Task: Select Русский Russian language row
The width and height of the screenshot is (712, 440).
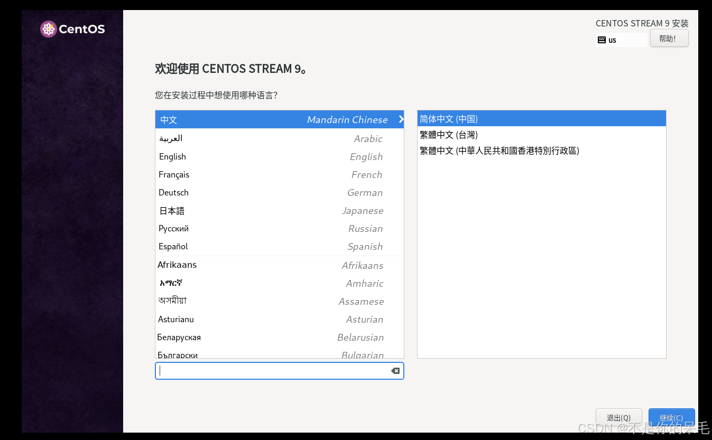Action: click(x=280, y=228)
